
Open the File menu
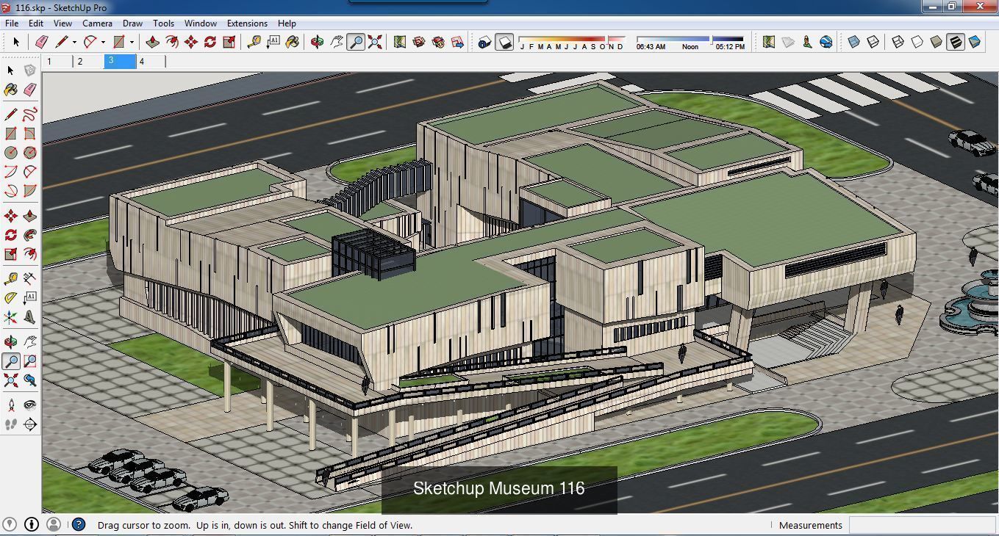pos(12,23)
